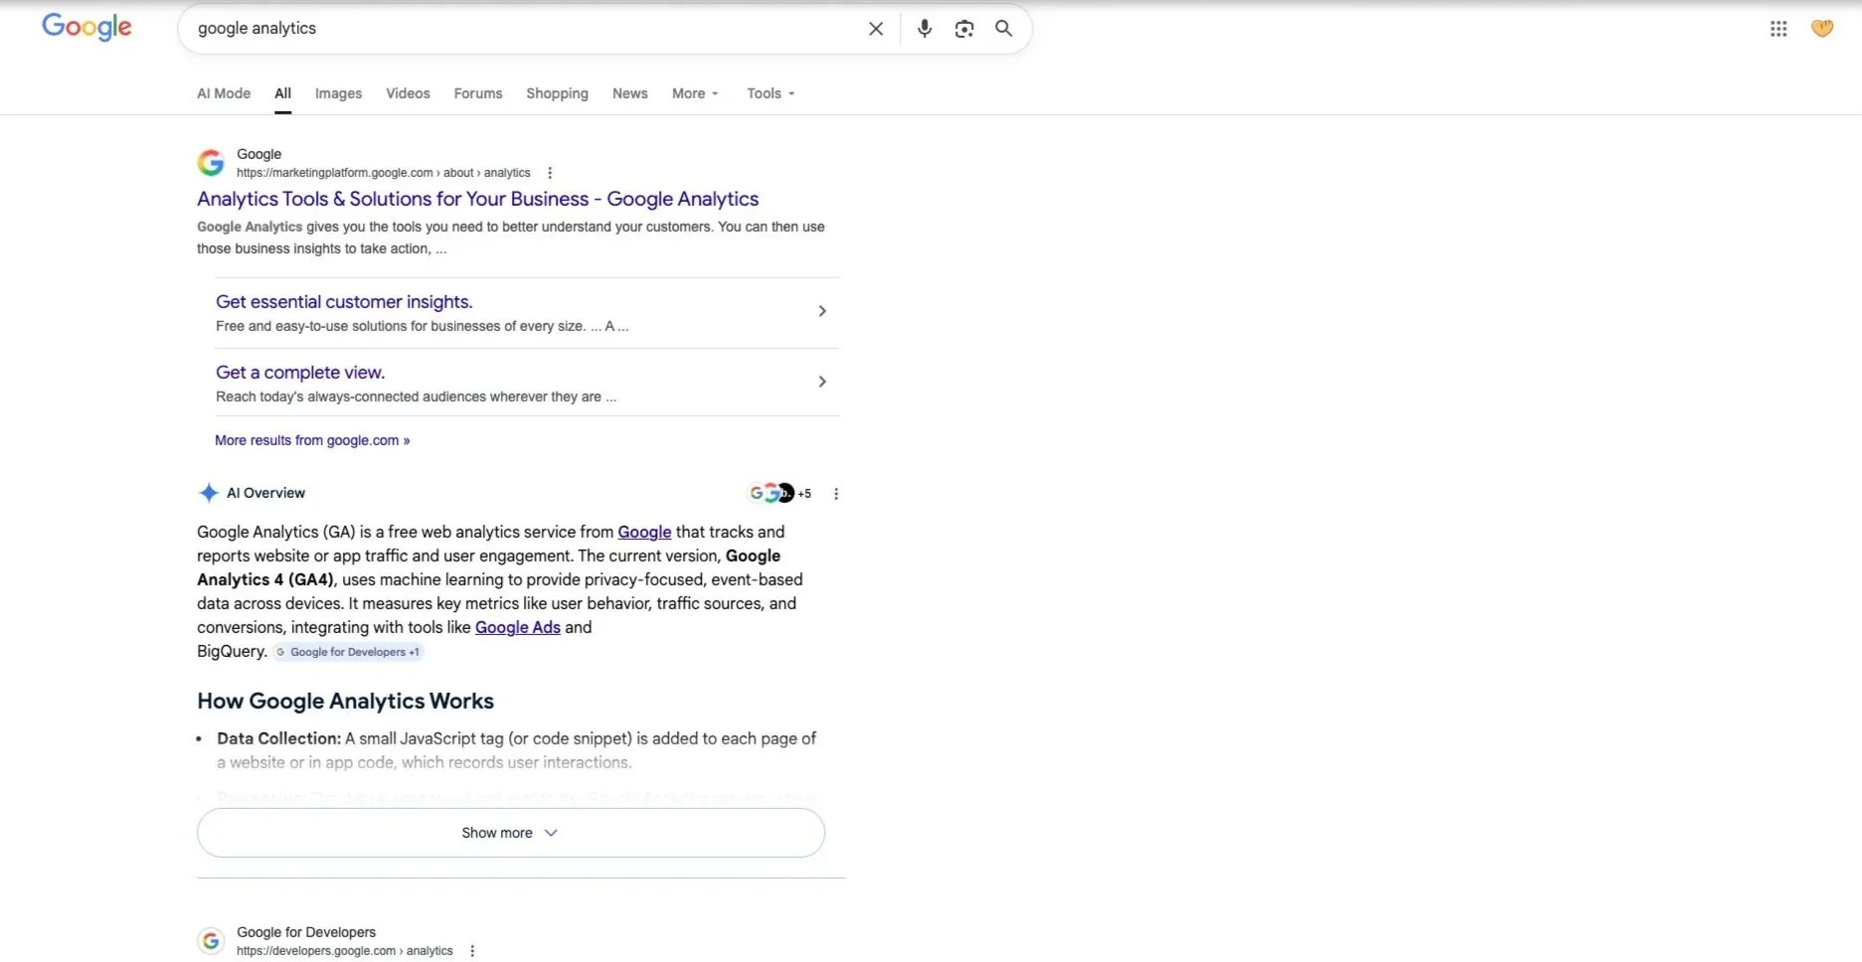
Task: Click Google for Developers +1 source chip
Action: point(348,652)
